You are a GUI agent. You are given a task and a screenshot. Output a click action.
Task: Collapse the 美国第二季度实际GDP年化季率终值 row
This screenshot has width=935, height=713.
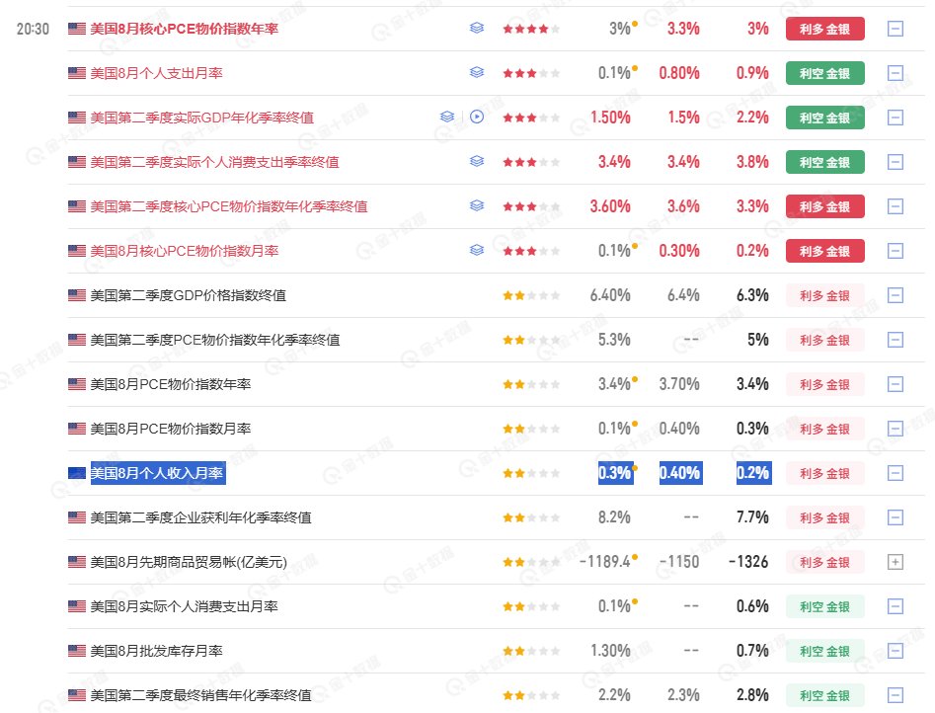(896, 118)
